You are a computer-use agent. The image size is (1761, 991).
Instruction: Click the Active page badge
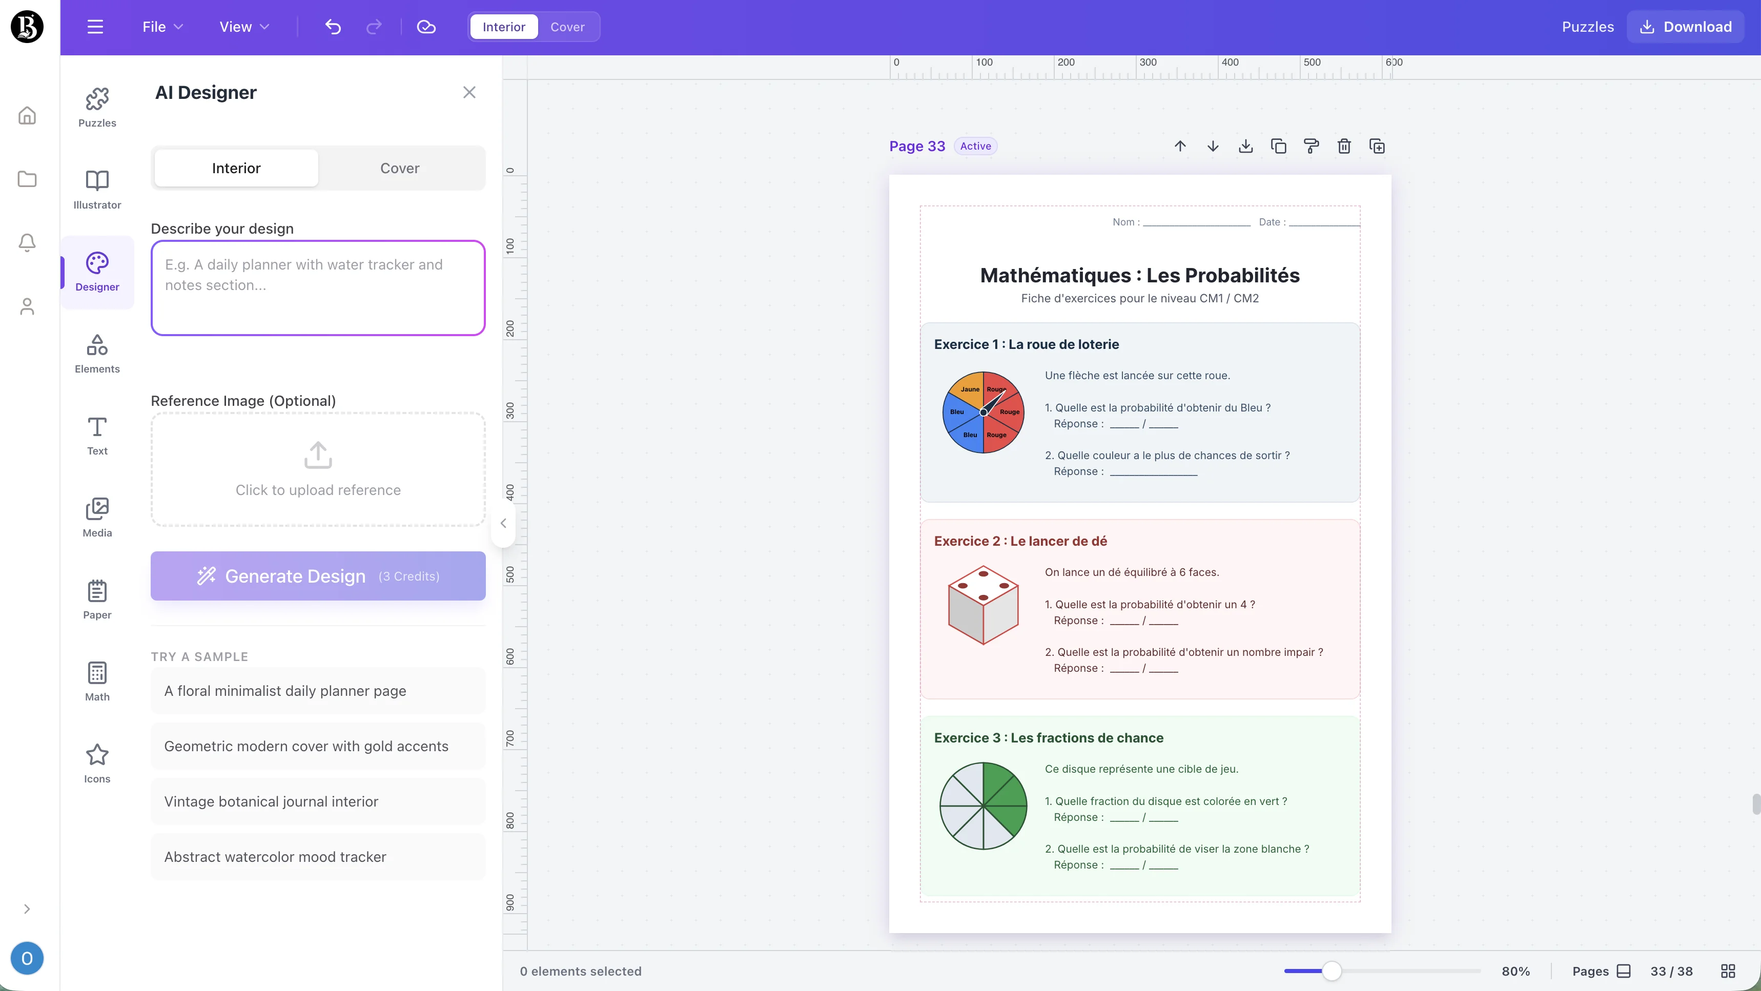[975, 146]
